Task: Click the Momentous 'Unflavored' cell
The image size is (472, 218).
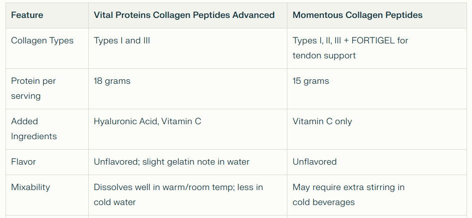Action: (314, 162)
